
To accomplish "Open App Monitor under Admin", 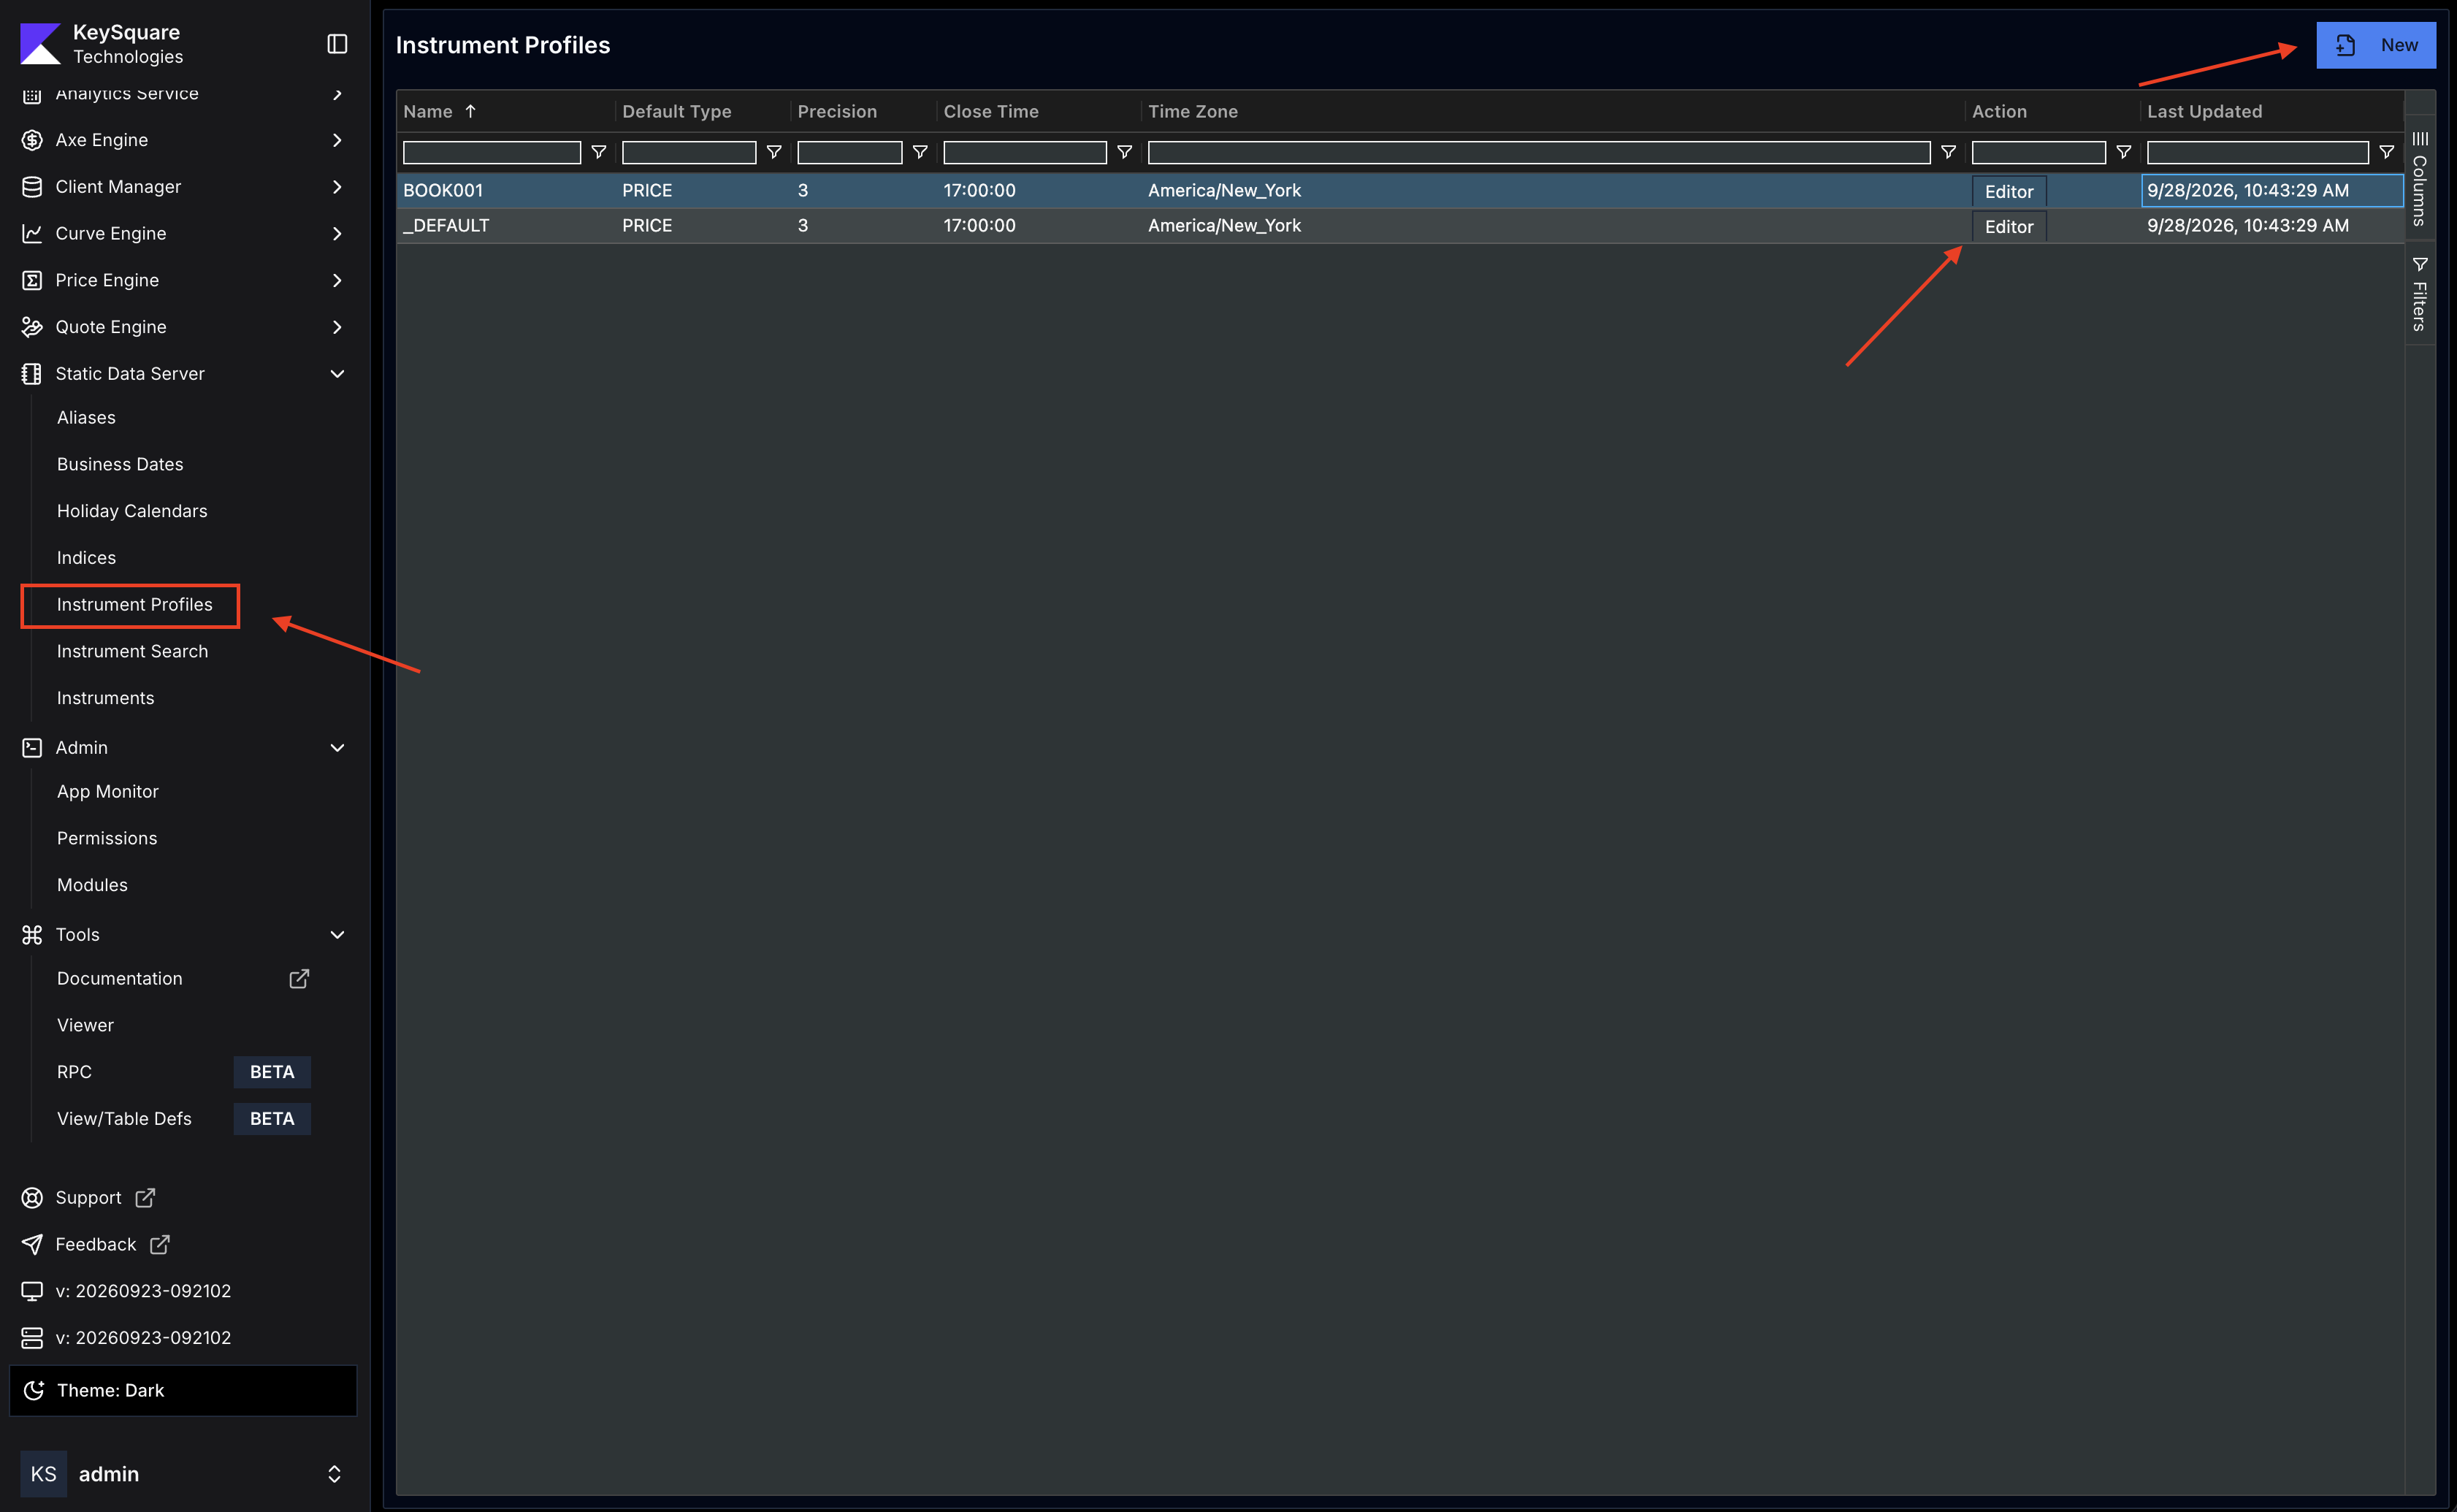I will (107, 792).
